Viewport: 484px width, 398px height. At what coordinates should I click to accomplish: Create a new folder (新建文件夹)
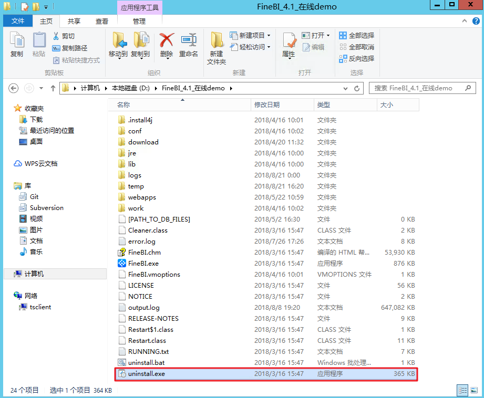point(217,48)
